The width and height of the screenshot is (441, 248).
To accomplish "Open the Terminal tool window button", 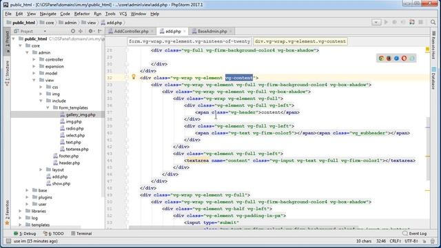I will tap(81, 234).
